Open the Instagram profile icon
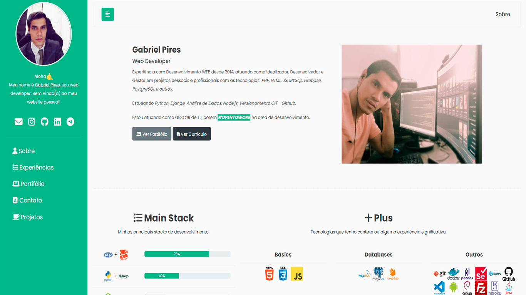The width and height of the screenshot is (526, 295). (x=32, y=122)
